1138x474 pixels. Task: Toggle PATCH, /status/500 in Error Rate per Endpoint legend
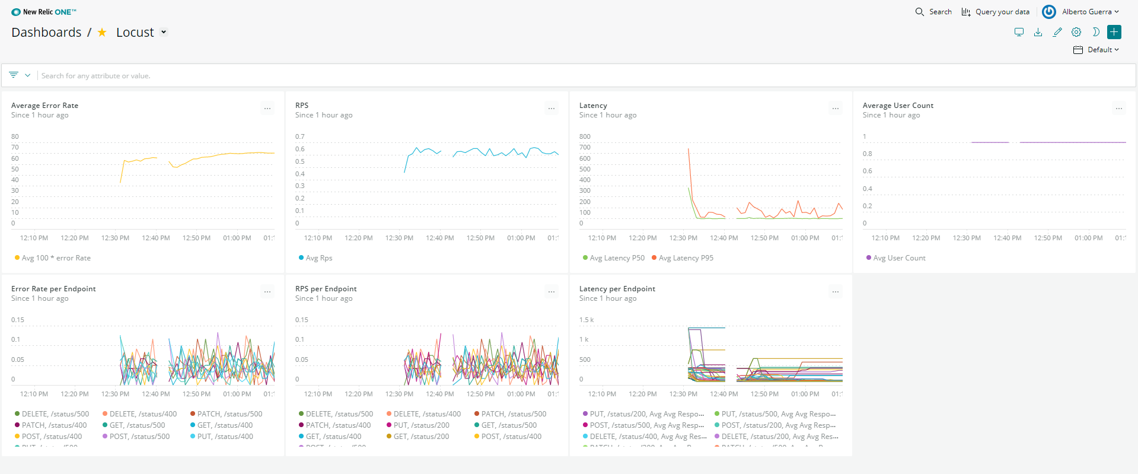pos(226,414)
